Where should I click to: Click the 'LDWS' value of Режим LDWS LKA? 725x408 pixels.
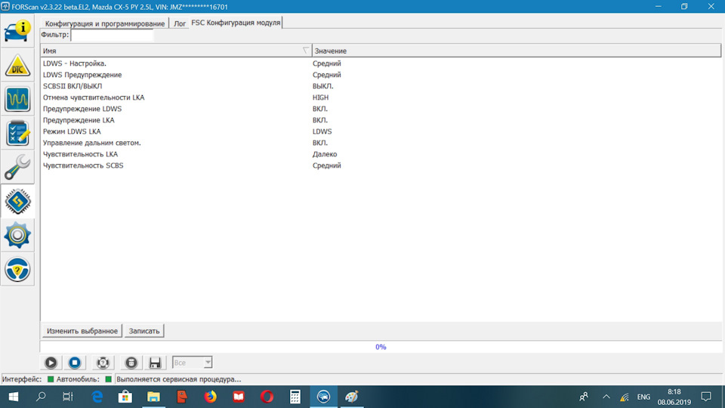tap(322, 131)
